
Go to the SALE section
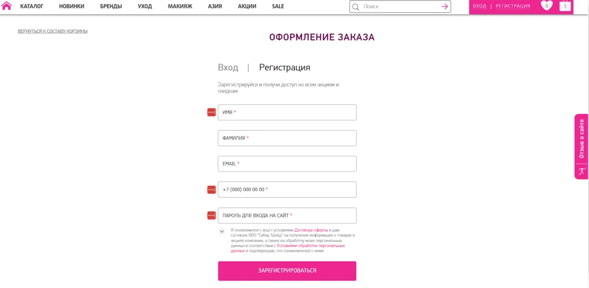[x=278, y=6]
